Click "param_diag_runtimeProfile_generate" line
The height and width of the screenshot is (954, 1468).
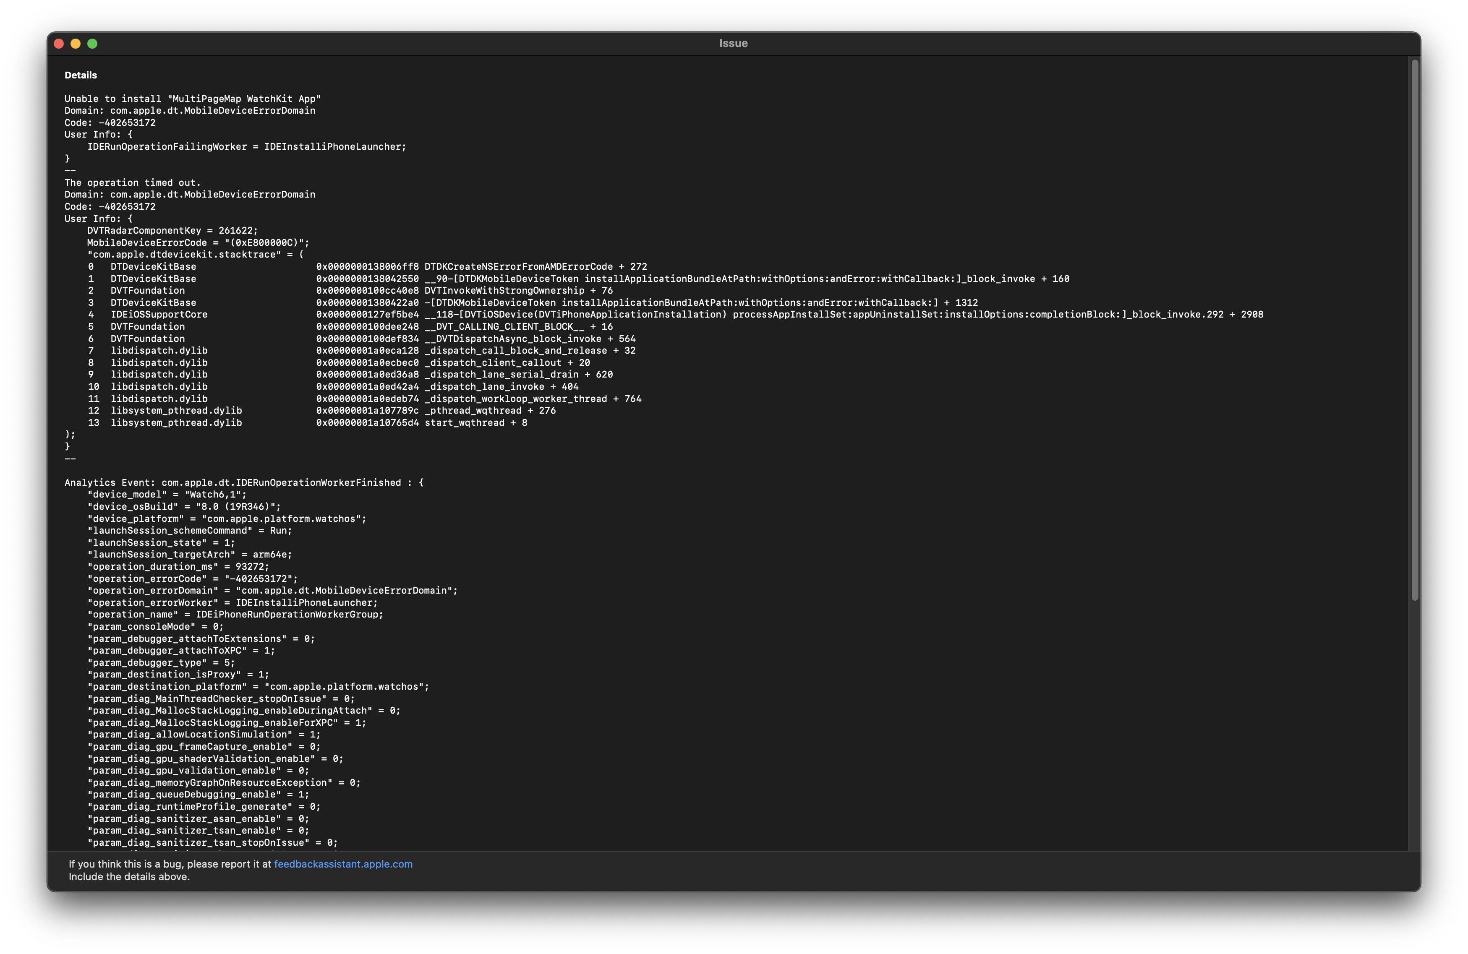[204, 807]
